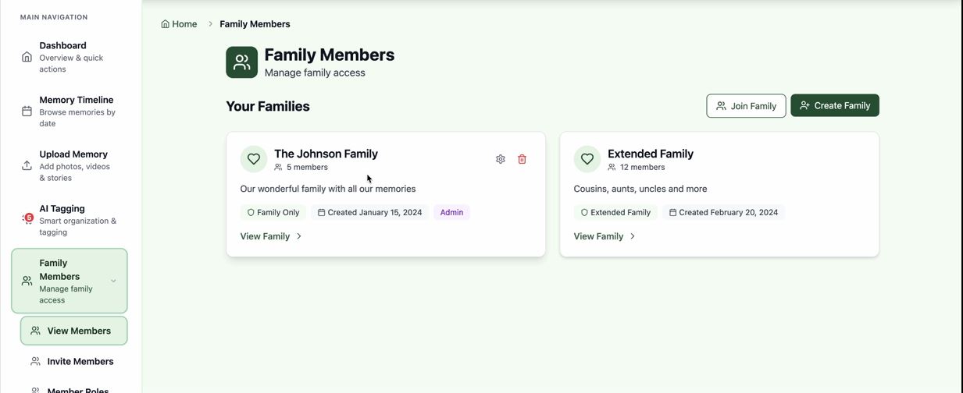The height and width of the screenshot is (393, 963).
Task: Click the Family Only privacy tag
Action: tap(273, 212)
